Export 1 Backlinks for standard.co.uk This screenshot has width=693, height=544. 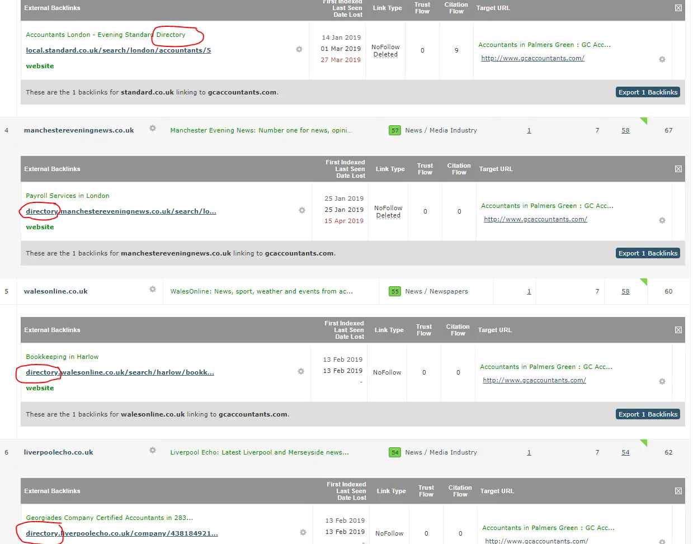(x=648, y=92)
